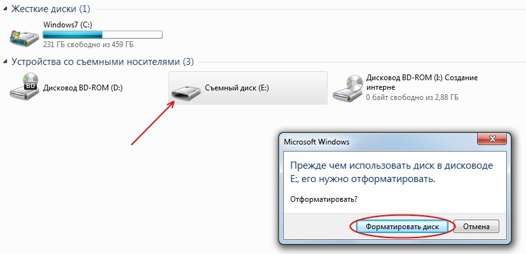
Task: Collapse the Жесткие диски group arrow
Action: click(5, 10)
